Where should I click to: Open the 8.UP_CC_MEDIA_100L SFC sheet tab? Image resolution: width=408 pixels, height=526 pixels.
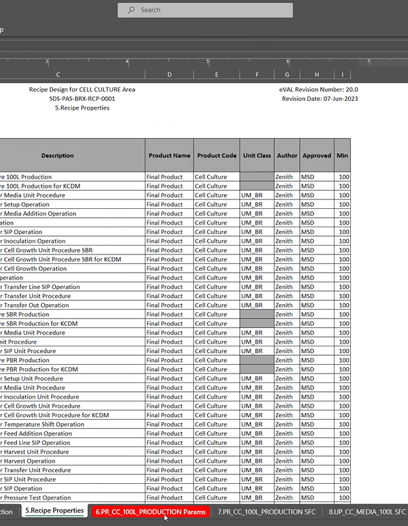pos(367,512)
